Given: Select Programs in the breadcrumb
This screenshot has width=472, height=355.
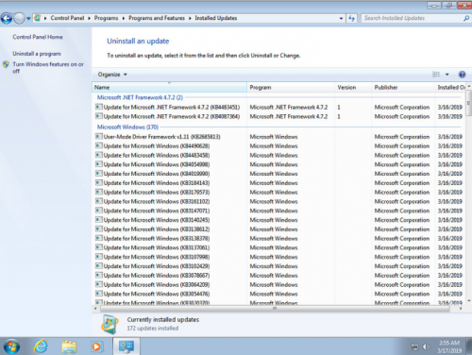Looking at the screenshot, I should (x=106, y=18).
